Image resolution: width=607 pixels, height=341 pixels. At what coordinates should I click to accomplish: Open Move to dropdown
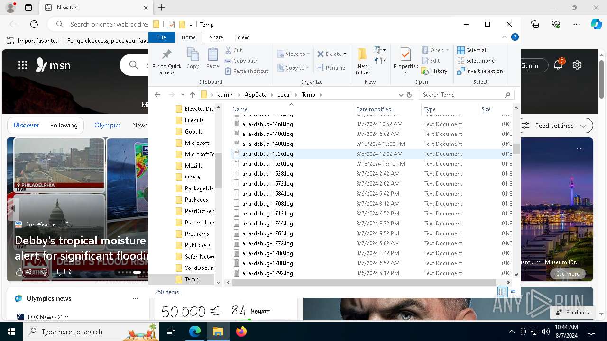point(294,54)
